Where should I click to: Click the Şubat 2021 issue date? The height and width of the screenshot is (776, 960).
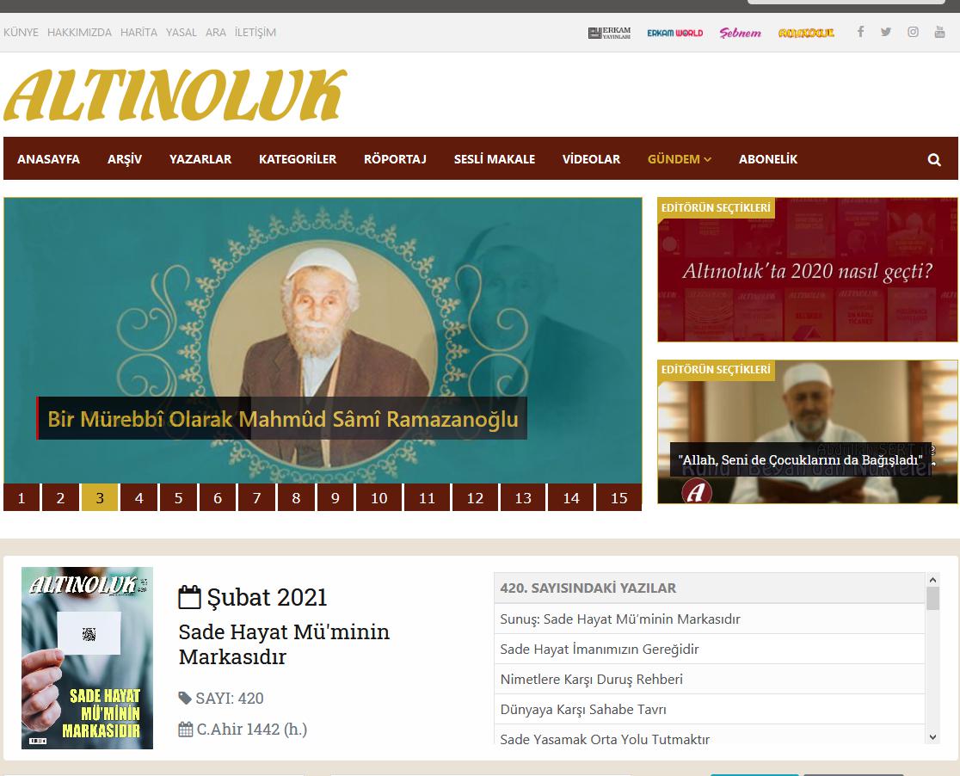coord(267,597)
